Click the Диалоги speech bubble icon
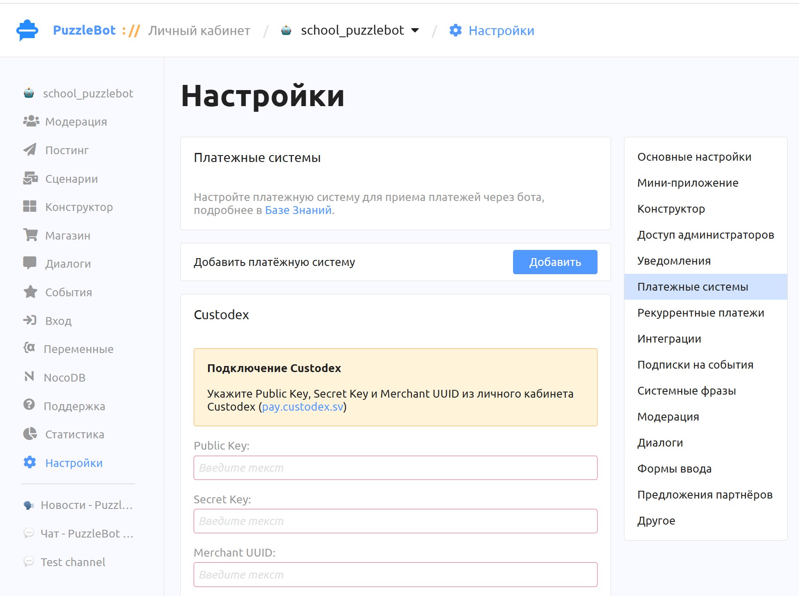The width and height of the screenshot is (799, 596). pyautogui.click(x=30, y=263)
